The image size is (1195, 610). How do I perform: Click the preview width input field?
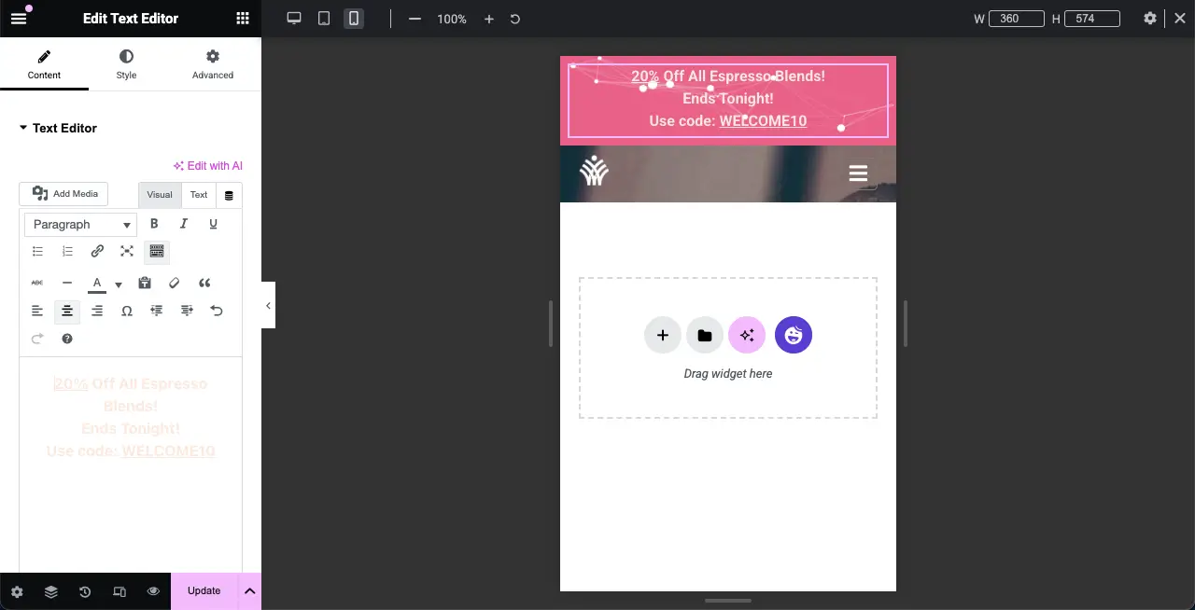[x=1016, y=19]
